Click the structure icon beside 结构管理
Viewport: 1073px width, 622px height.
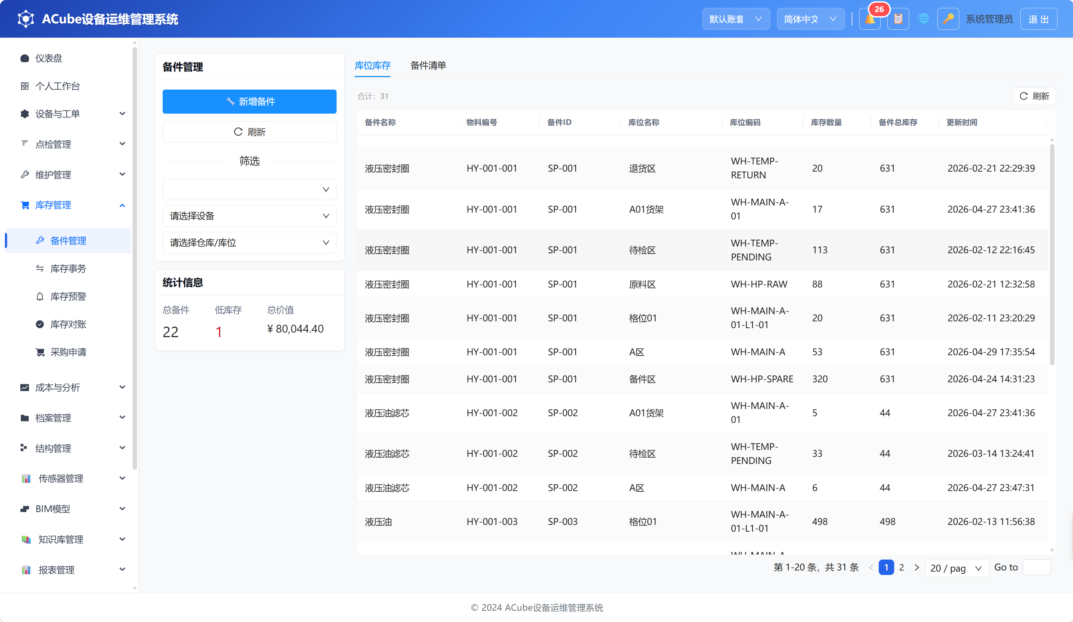tap(24, 448)
